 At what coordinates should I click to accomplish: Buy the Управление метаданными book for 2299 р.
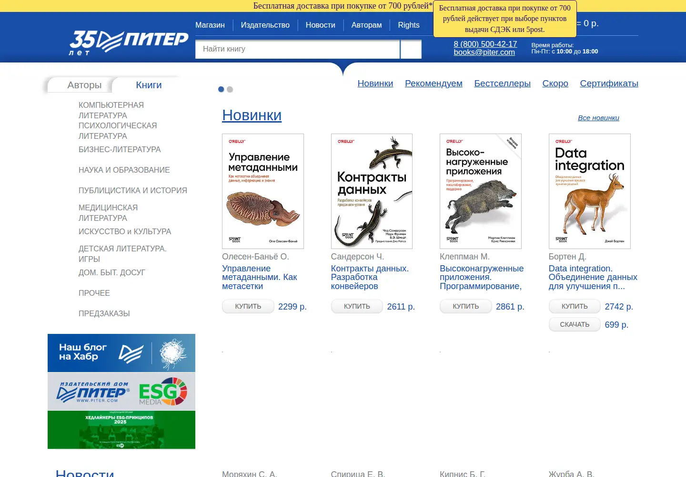pos(248,306)
